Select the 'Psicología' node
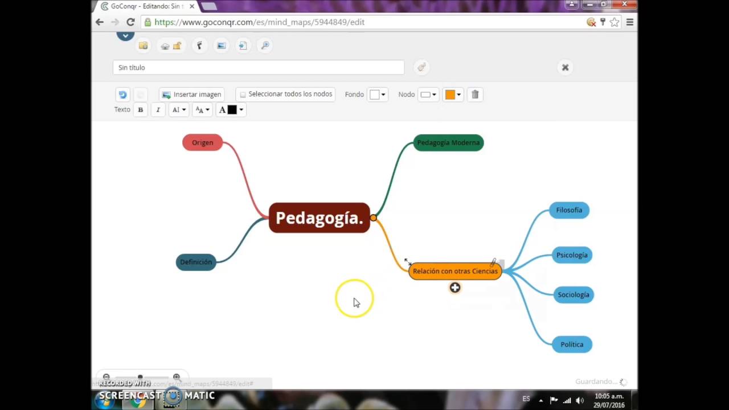Screen dimensions: 729x410 (x=572, y=255)
